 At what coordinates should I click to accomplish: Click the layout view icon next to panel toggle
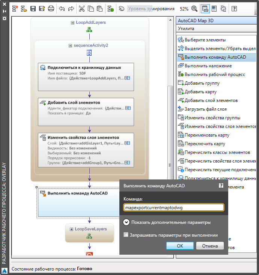pos(214,8)
